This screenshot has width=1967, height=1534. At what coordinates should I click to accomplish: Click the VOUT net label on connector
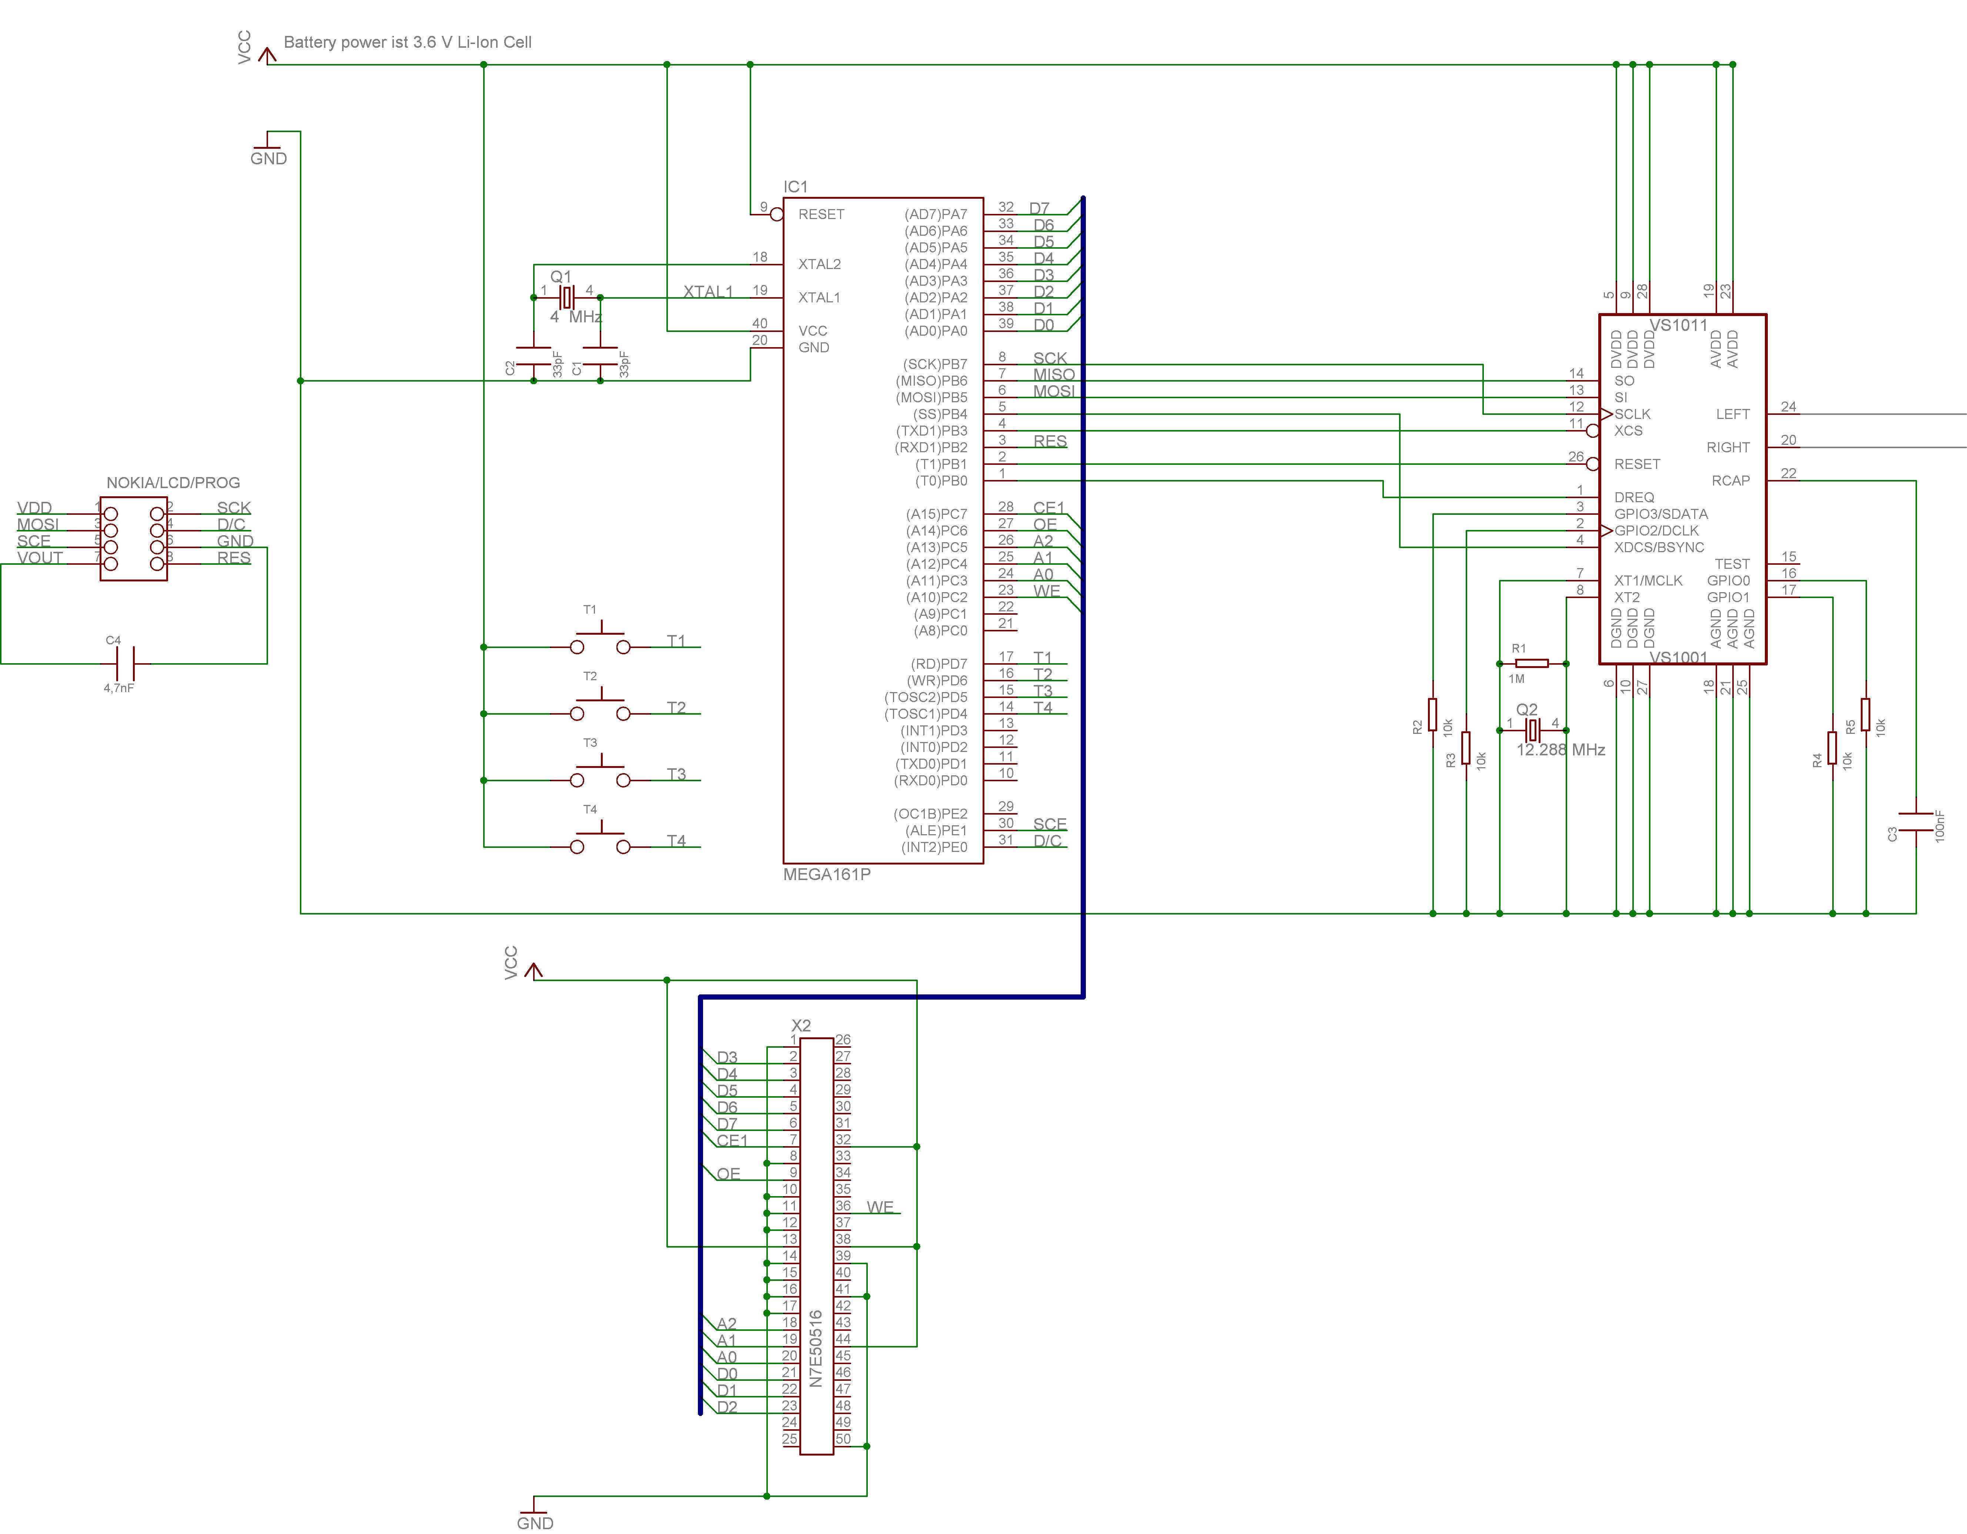40,557
